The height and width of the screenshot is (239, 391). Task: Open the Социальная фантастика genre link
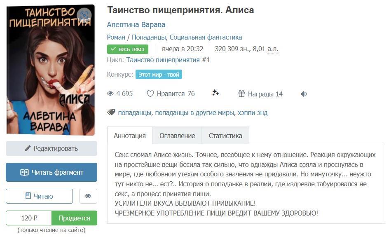coord(206,37)
